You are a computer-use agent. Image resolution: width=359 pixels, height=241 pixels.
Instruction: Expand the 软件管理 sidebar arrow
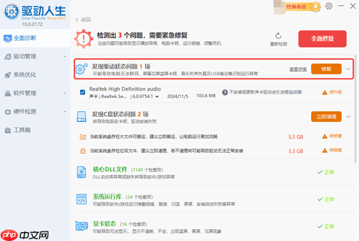65,93
